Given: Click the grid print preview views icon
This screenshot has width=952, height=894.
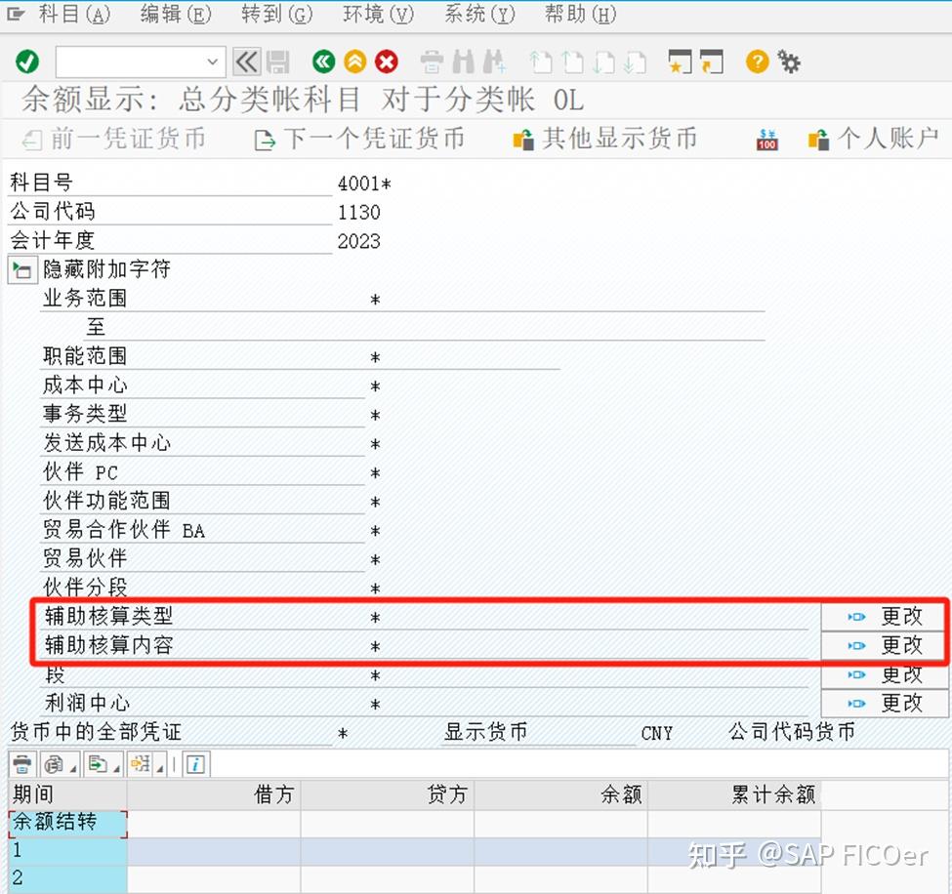Looking at the screenshot, I should point(54,764).
